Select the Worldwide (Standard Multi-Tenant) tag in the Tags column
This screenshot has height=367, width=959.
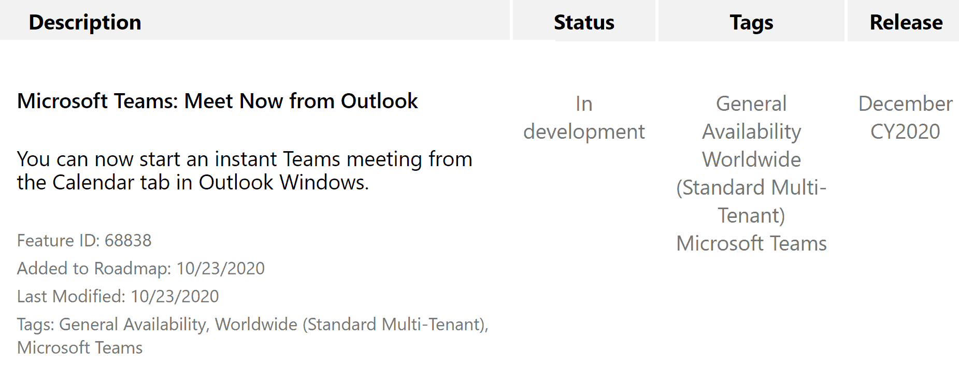pos(751,187)
